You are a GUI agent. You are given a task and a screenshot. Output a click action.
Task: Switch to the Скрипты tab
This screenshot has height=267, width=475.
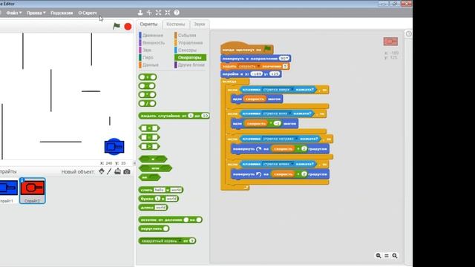pos(148,24)
